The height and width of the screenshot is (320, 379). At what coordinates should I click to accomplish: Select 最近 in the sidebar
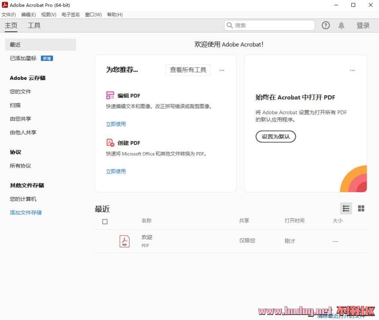41,45
